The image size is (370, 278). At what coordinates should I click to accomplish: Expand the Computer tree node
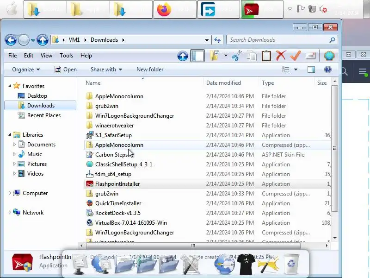click(x=10, y=193)
